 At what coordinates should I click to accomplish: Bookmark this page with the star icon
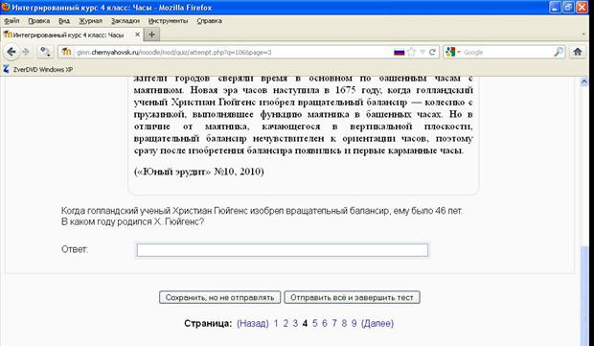[x=412, y=53]
